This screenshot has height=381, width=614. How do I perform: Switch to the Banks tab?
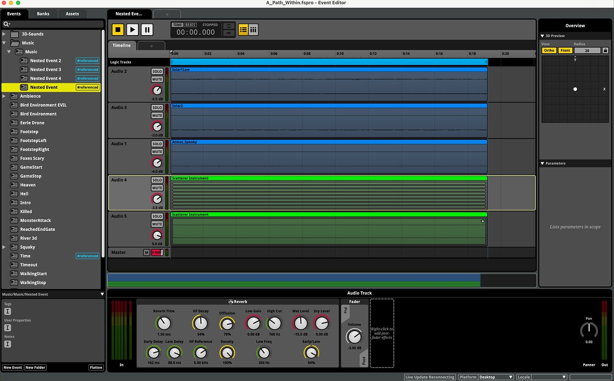(x=43, y=14)
